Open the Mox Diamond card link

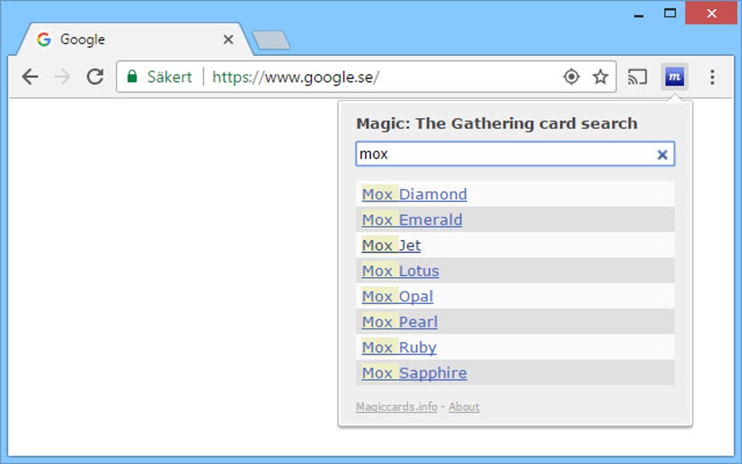pos(414,194)
